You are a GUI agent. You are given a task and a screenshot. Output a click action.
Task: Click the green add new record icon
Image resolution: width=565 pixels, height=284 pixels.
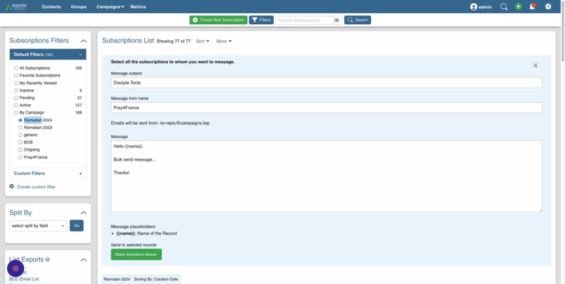pos(518,7)
